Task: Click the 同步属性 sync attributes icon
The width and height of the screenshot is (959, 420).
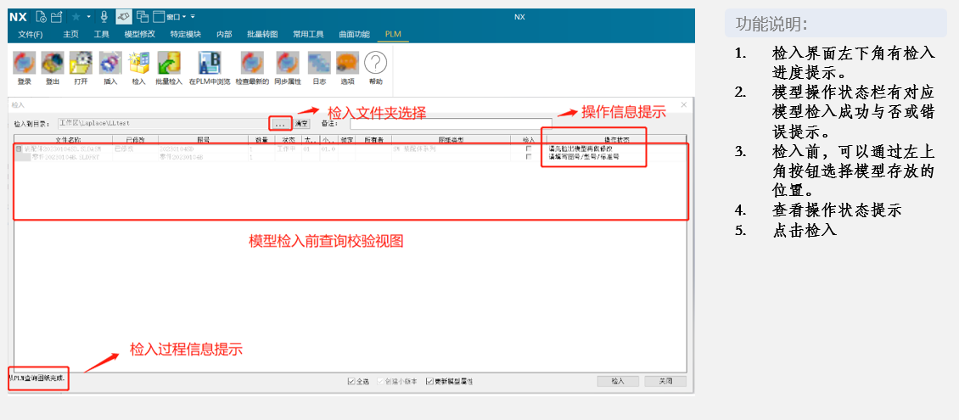Action: (x=289, y=64)
